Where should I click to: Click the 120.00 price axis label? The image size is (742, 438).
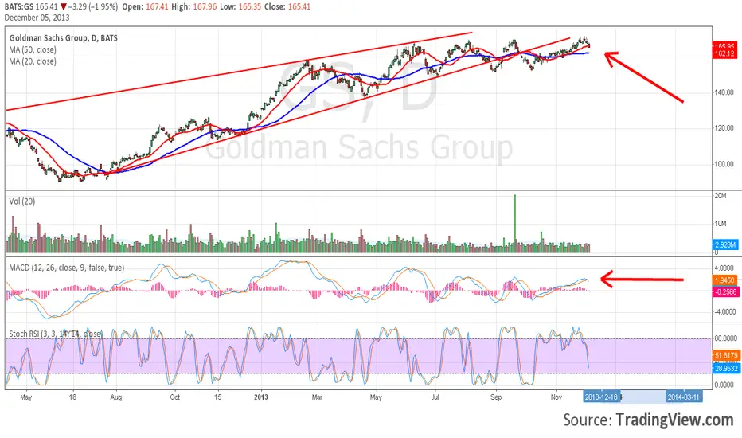pyautogui.click(x=724, y=128)
